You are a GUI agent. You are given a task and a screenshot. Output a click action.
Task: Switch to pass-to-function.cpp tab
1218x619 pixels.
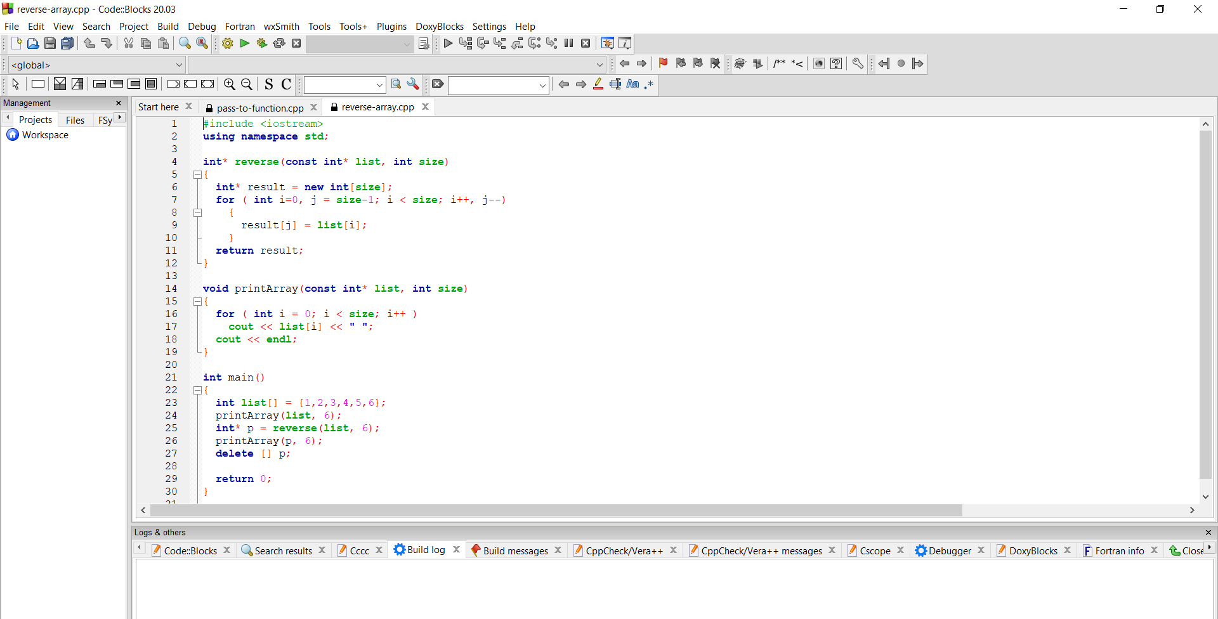pyautogui.click(x=260, y=108)
